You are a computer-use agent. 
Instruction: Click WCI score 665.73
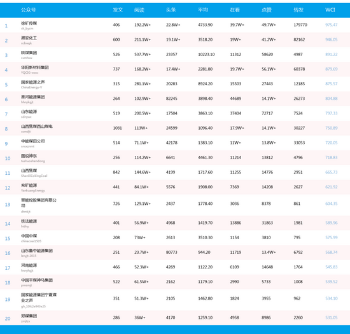click(332, 172)
